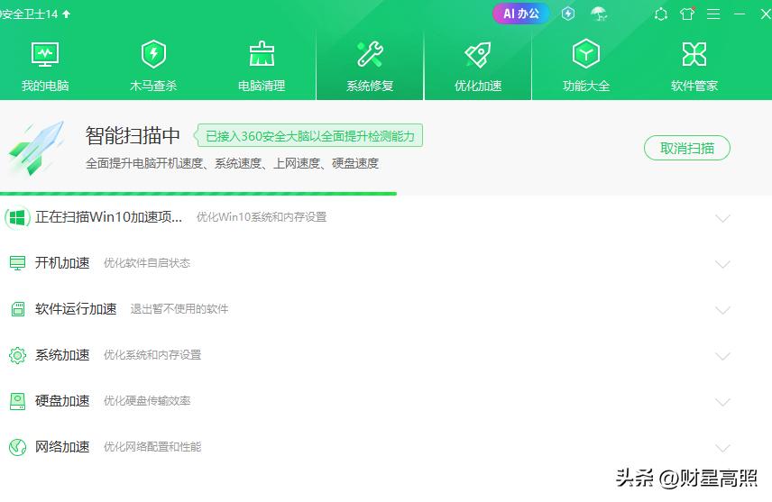The width and height of the screenshot is (772, 502).
Task: Open 软件管家 tab
Action: (x=694, y=67)
